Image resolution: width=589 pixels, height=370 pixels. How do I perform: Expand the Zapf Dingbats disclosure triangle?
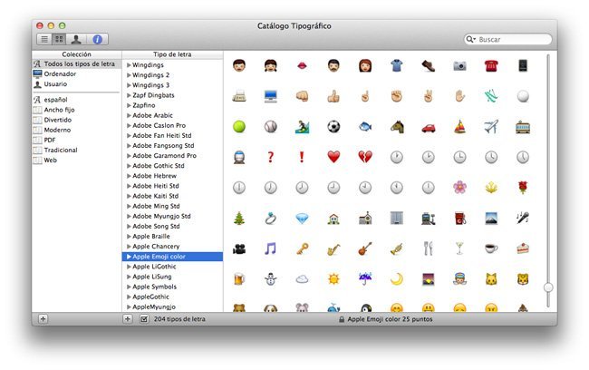[129, 95]
